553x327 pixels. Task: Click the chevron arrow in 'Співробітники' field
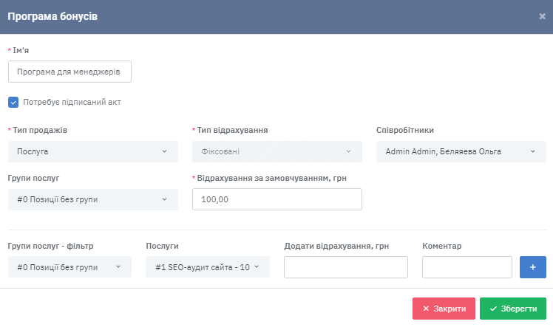tap(532, 152)
